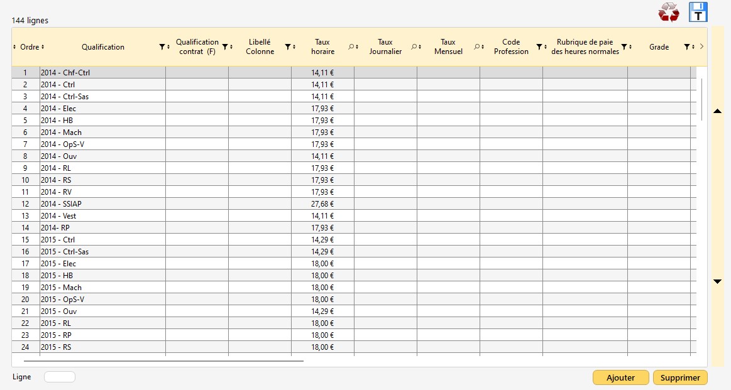
Task: Expand more columns with the right chevron
Action: click(x=701, y=46)
